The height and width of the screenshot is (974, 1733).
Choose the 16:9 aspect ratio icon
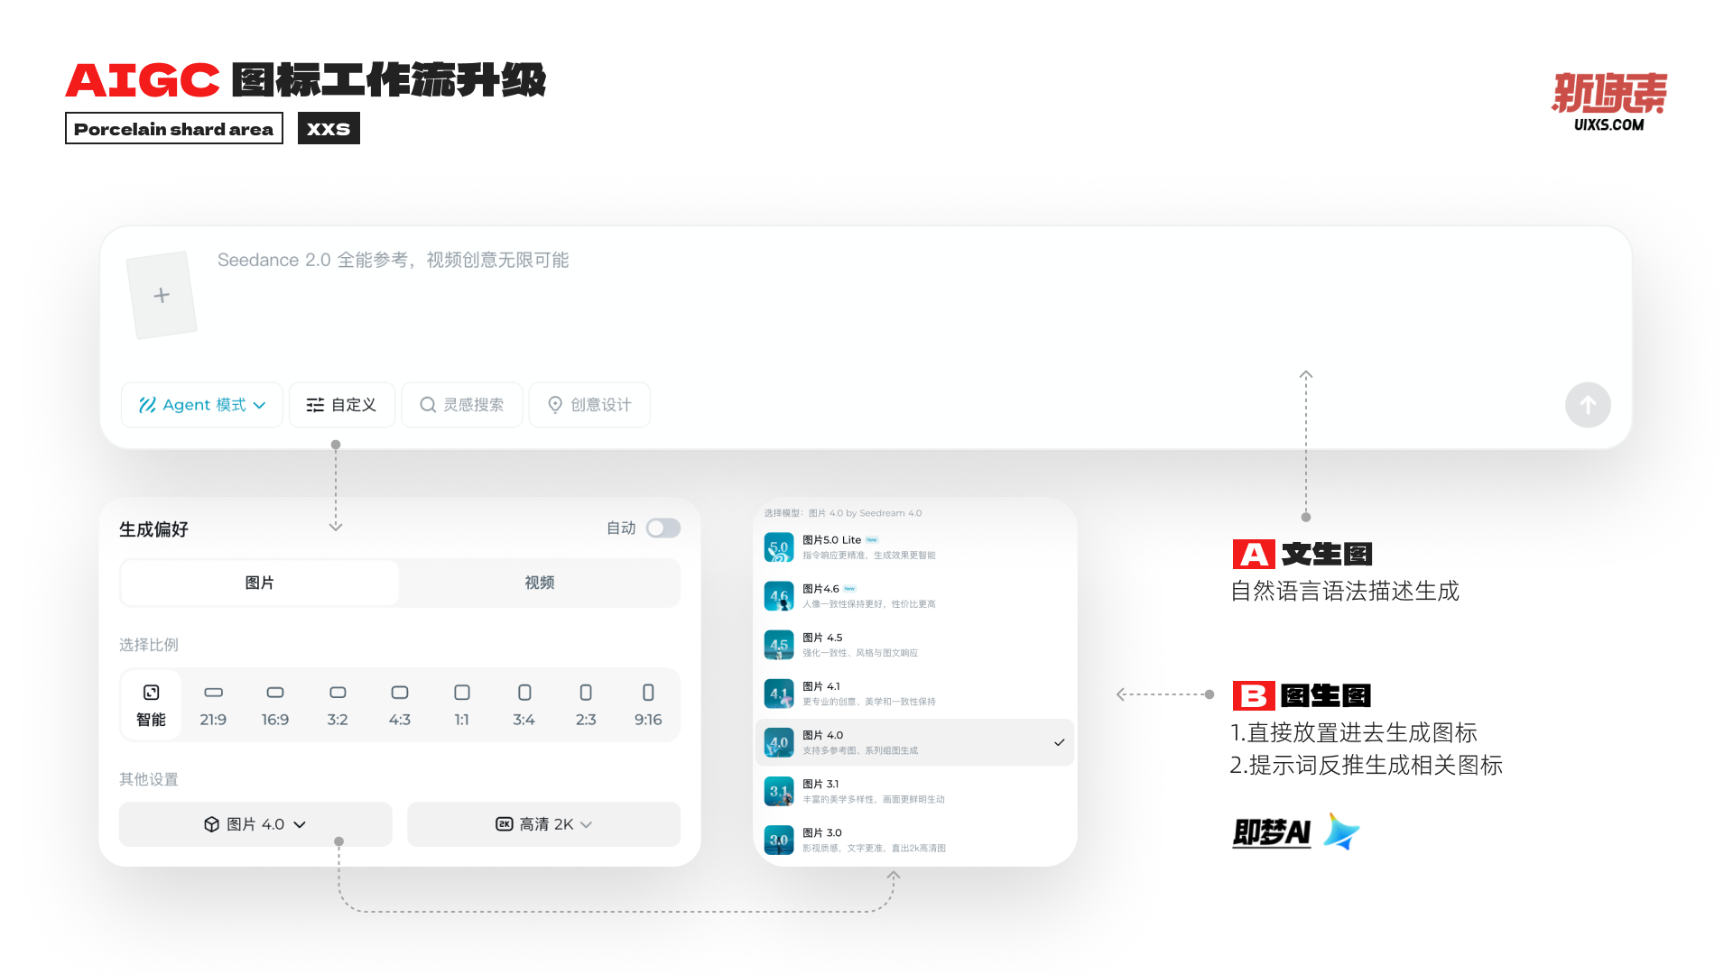click(275, 693)
